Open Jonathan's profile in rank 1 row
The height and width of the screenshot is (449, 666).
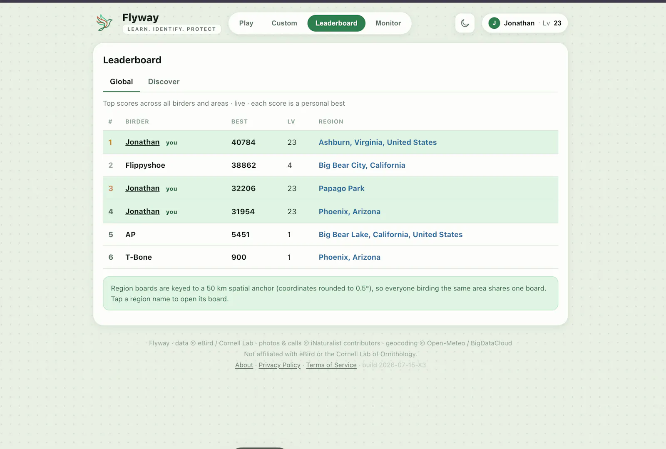pos(142,142)
